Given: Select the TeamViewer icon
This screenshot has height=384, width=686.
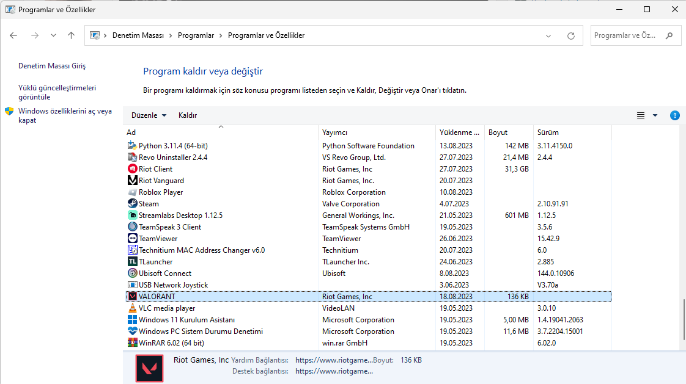Looking at the screenshot, I should point(132,239).
